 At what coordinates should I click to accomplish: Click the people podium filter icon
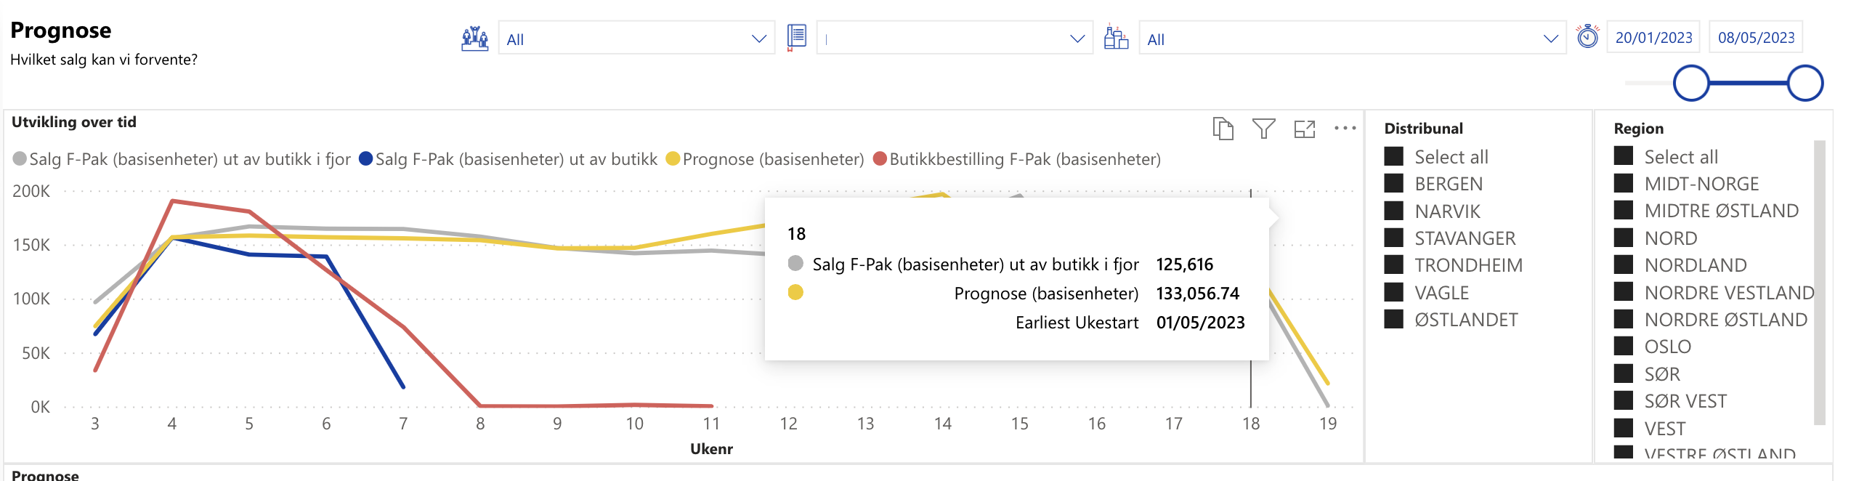[x=474, y=38]
